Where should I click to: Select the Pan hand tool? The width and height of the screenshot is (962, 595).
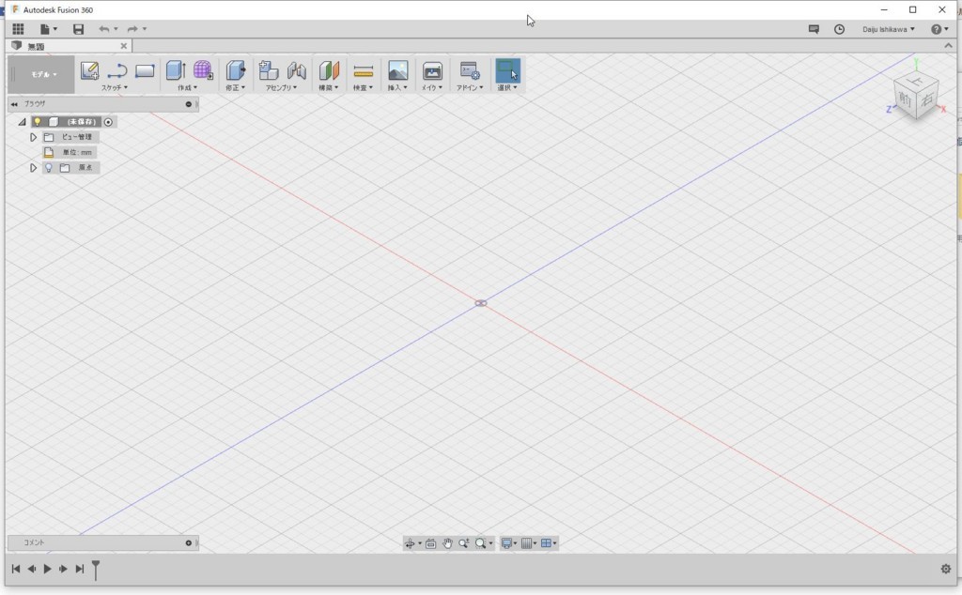pyautogui.click(x=447, y=543)
